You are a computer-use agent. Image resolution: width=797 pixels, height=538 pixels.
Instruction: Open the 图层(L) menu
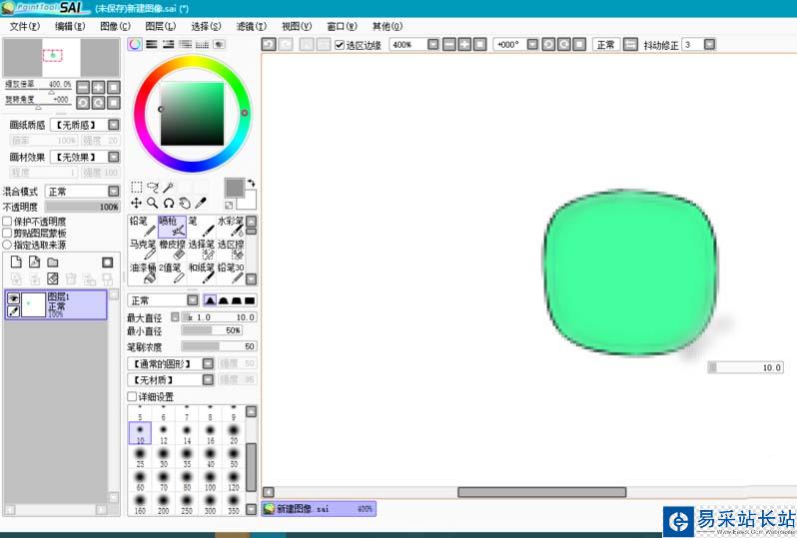tap(160, 26)
